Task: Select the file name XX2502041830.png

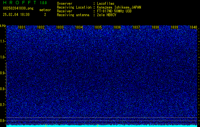Action: 18,9
